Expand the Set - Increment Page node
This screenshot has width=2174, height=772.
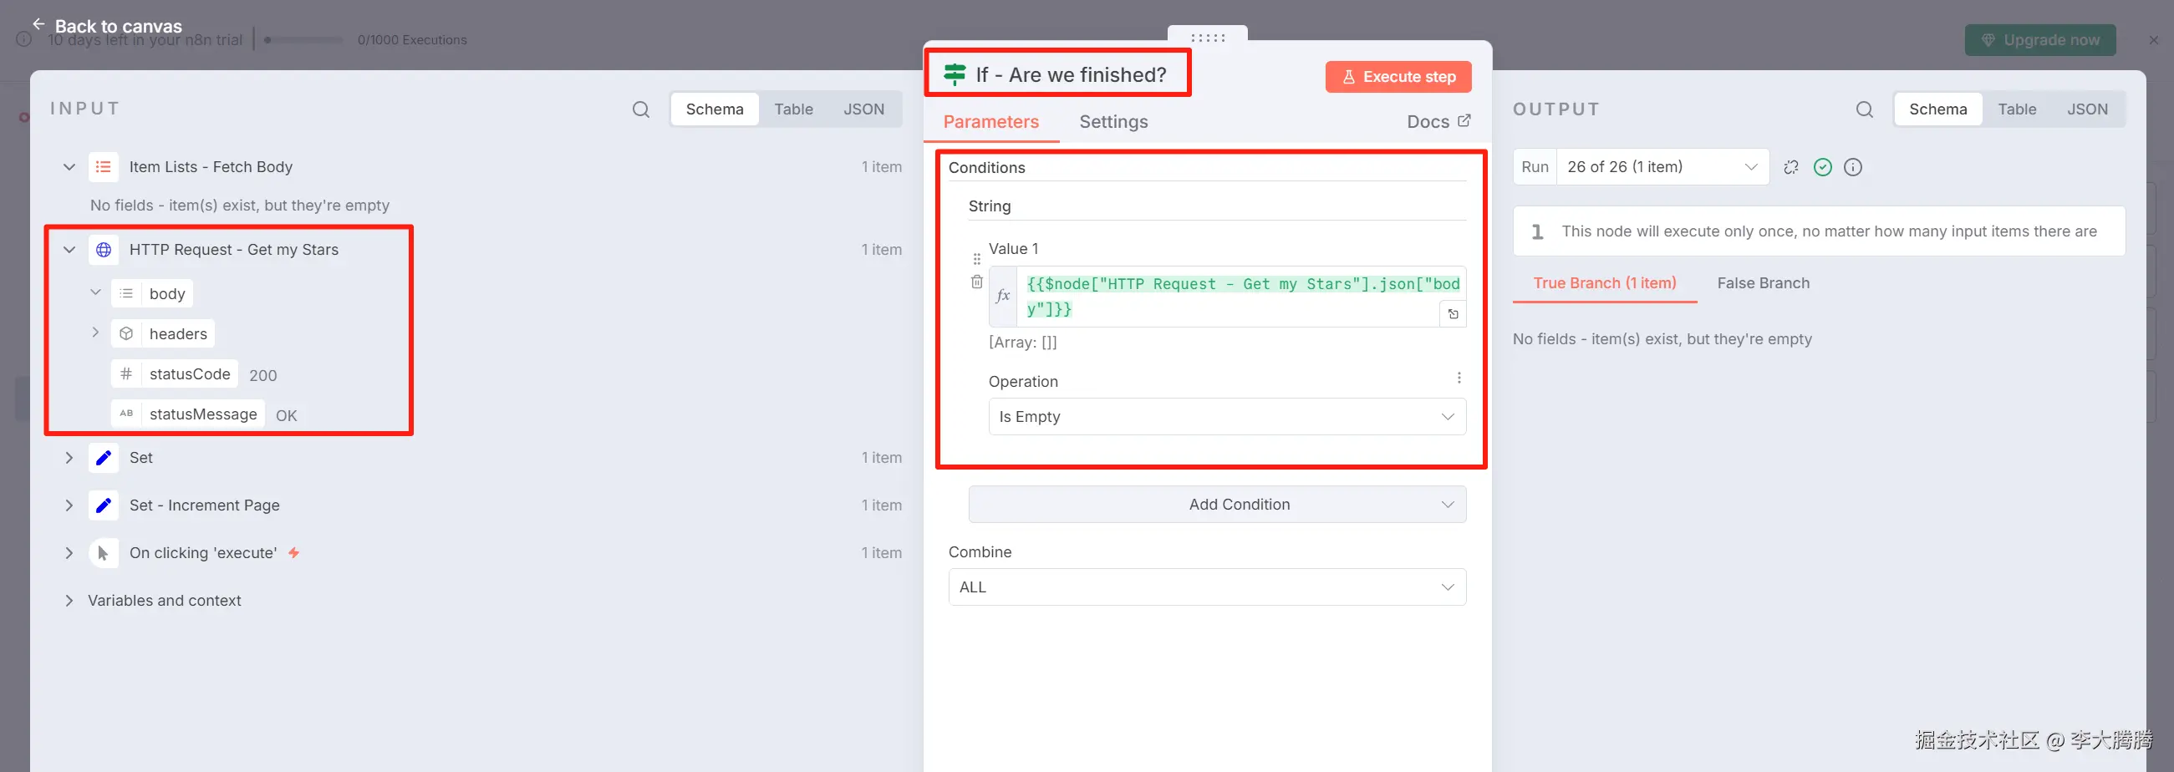coord(69,505)
